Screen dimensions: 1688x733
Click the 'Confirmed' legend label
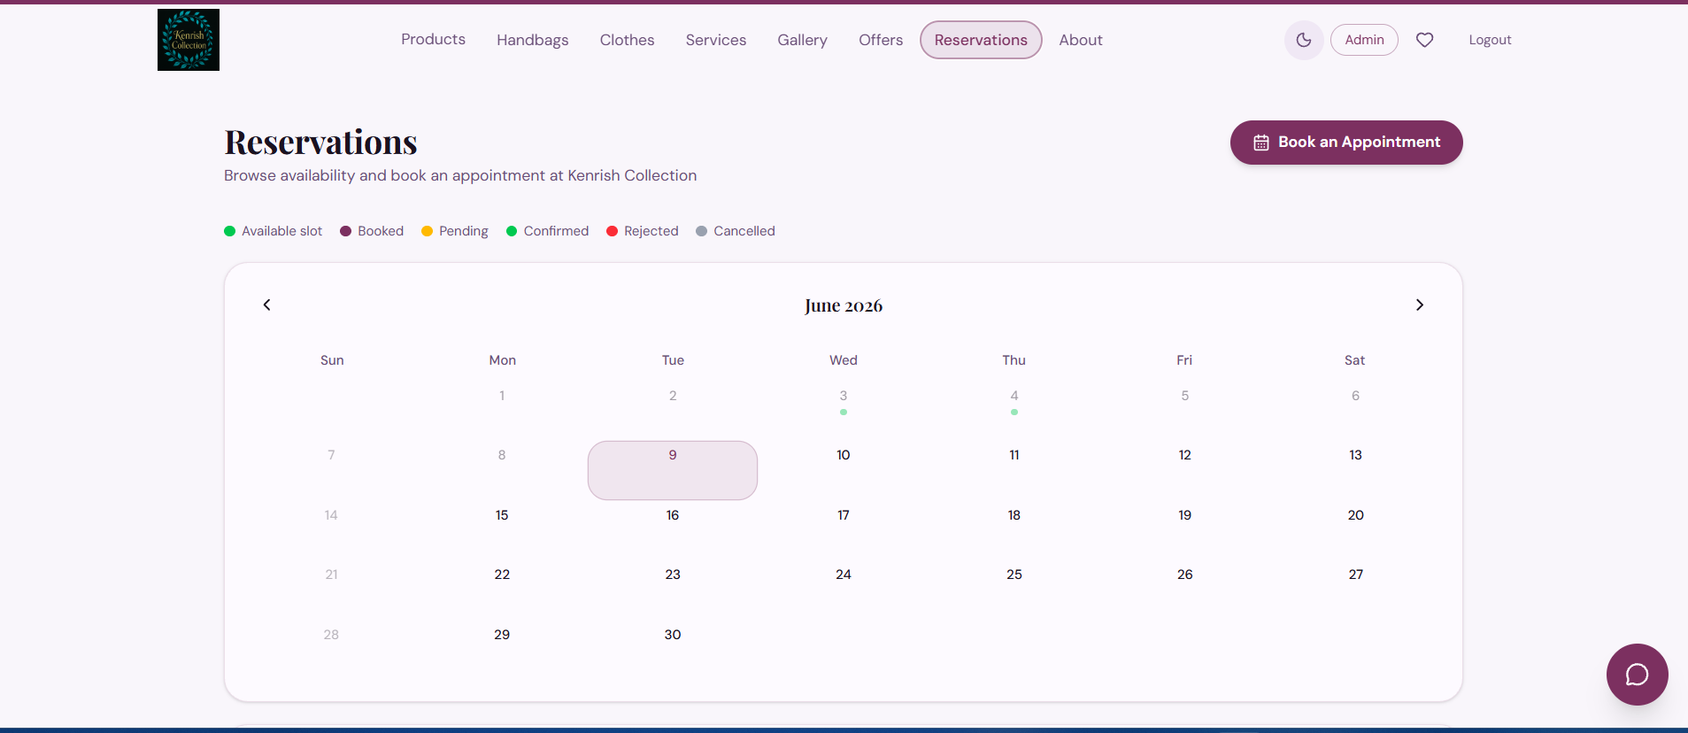[x=556, y=231]
